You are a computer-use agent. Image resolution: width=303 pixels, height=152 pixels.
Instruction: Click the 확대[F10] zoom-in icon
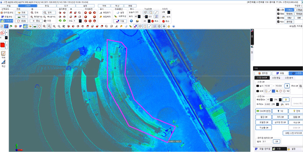coord(32,17)
